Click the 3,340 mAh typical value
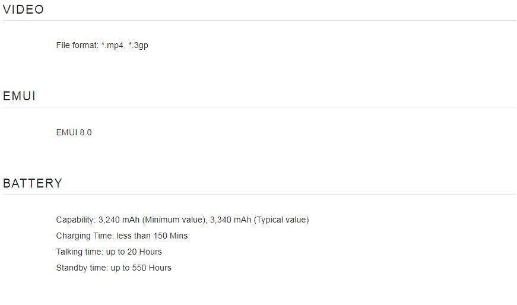This screenshot has height=305, width=517. pos(230,220)
